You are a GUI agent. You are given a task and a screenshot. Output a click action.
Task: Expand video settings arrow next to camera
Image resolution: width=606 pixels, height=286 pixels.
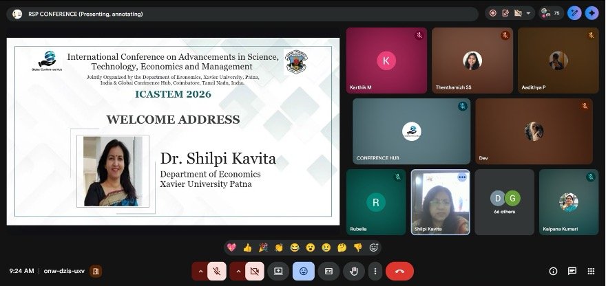(238, 272)
